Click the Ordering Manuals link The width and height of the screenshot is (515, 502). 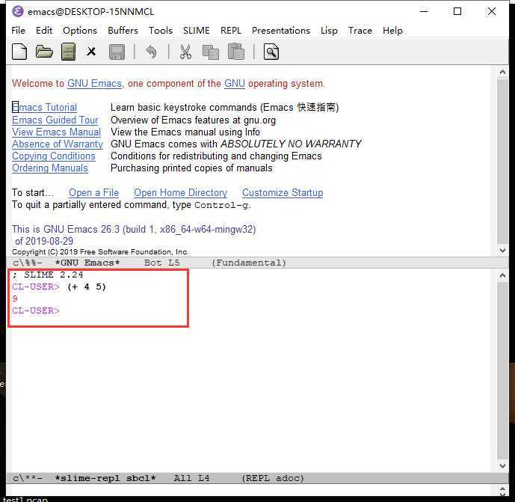click(x=50, y=168)
